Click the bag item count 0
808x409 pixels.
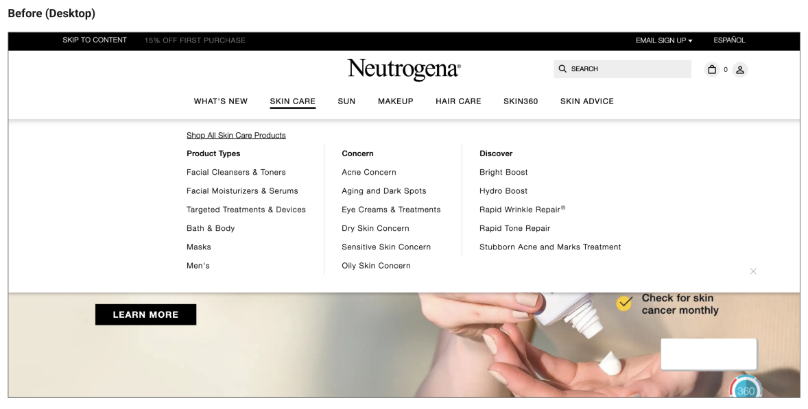(x=726, y=69)
